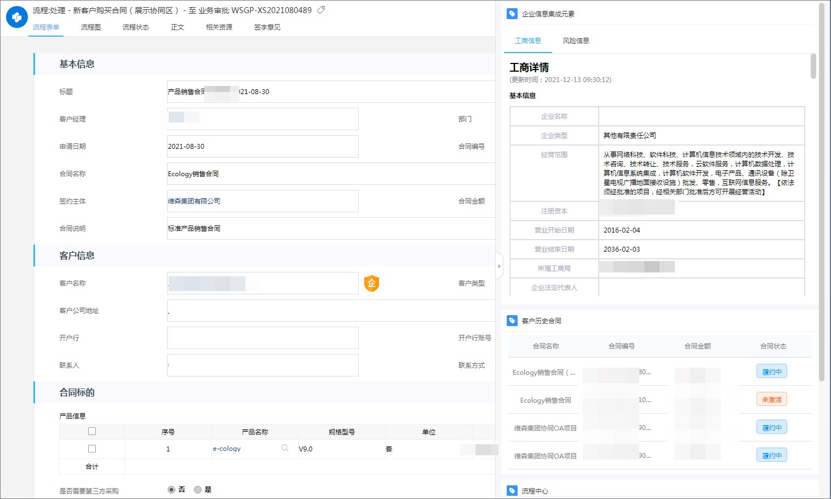This screenshot has width=831, height=499.
Task: Click the blue workflow logo icon
Action: pyautogui.click(x=16, y=18)
